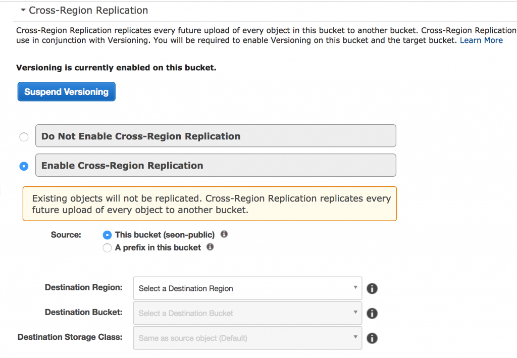Click the info icon beside "A prefix in this bucket"
517x358 pixels.
(210, 247)
